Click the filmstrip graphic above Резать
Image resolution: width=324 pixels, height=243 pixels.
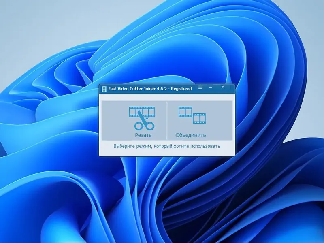142,111
